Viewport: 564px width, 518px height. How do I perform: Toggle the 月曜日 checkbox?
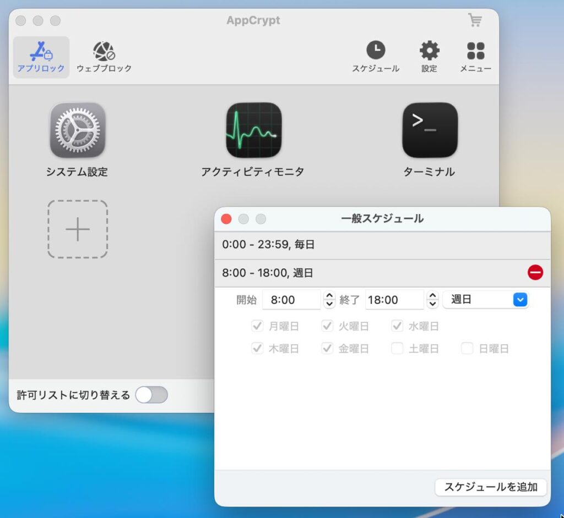pyautogui.click(x=257, y=326)
